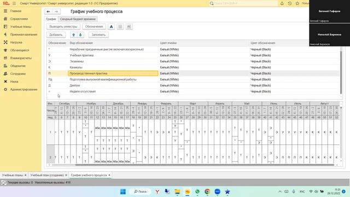Click the Август month header
Screen dimensions: 350x197
(324, 103)
